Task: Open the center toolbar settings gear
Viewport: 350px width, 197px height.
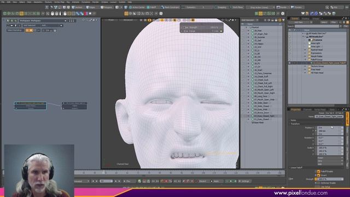Action: tap(161, 14)
